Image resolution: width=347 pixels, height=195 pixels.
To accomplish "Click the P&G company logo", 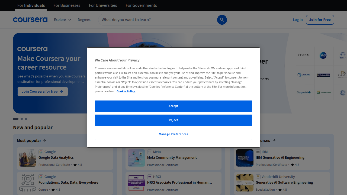I will tap(323, 55).
